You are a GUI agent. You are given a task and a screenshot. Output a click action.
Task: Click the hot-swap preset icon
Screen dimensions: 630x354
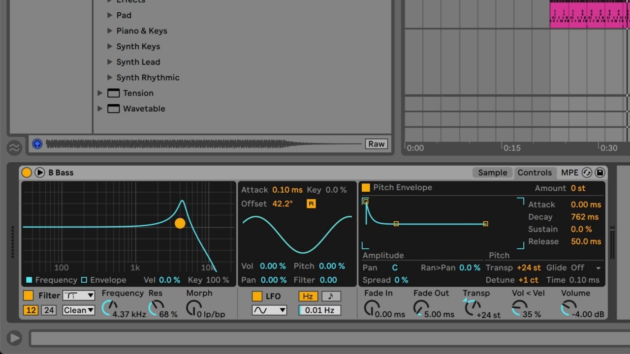pos(586,173)
